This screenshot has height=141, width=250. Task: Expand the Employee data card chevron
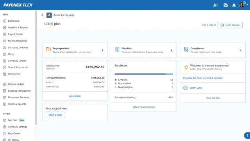(x=102, y=50)
